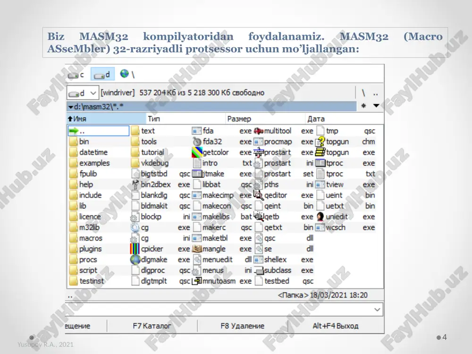The width and height of the screenshot is (472, 354).
Task: Select the fpulib folder
Action: (x=84, y=174)
